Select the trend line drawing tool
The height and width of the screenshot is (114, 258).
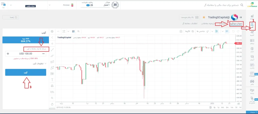click(x=52, y=49)
